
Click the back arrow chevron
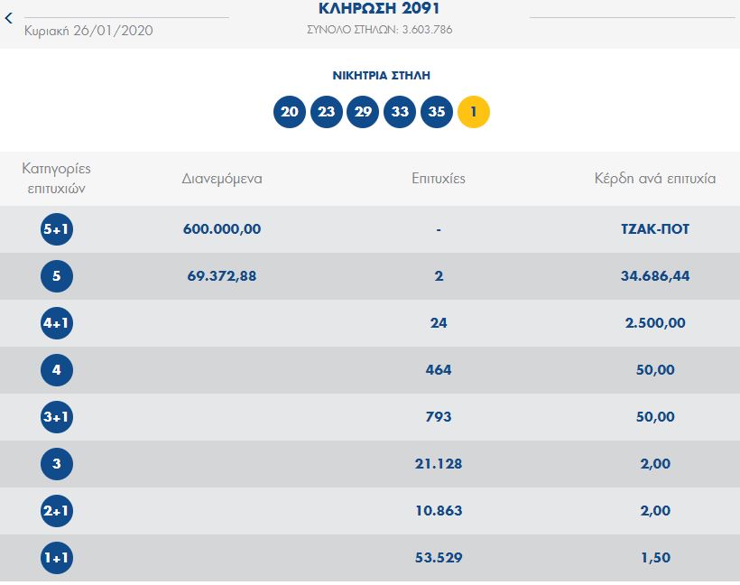click(9, 18)
